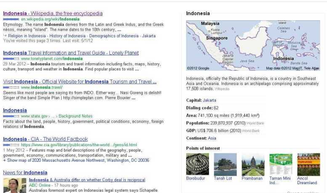Click the Background Notes breadcrumb link
The image size is (327, 193).
pyautogui.click(x=75, y=116)
